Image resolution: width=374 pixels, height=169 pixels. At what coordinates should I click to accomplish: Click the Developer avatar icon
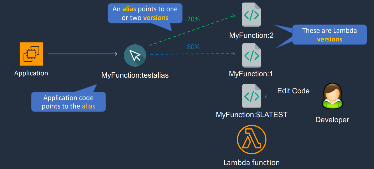[332, 96]
